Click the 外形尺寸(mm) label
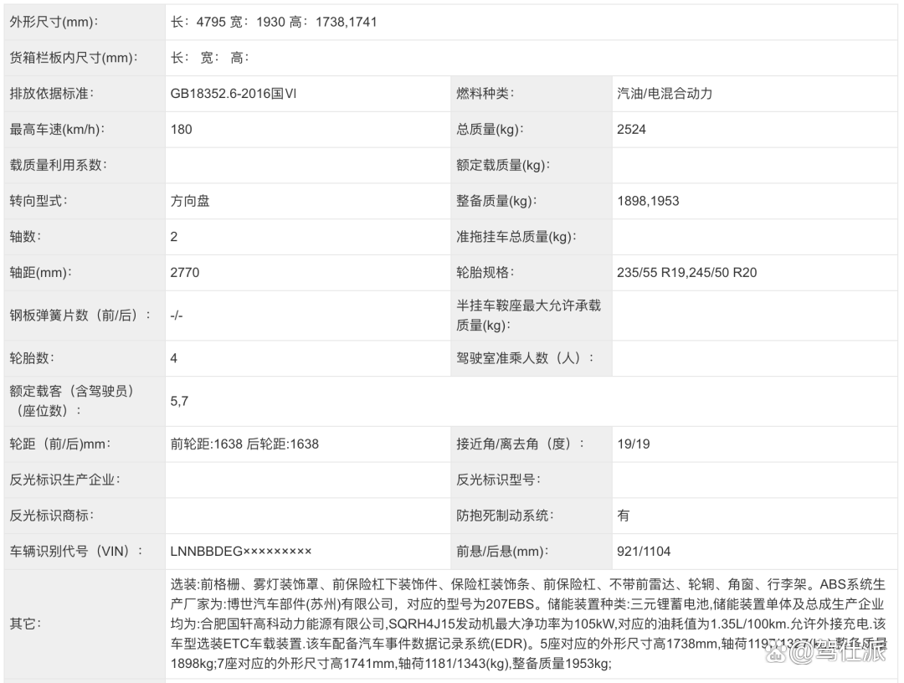Image resolution: width=904 pixels, height=683 pixels. pos(54,22)
